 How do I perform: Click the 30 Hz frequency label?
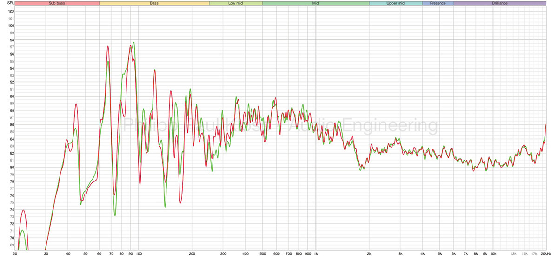(46, 255)
